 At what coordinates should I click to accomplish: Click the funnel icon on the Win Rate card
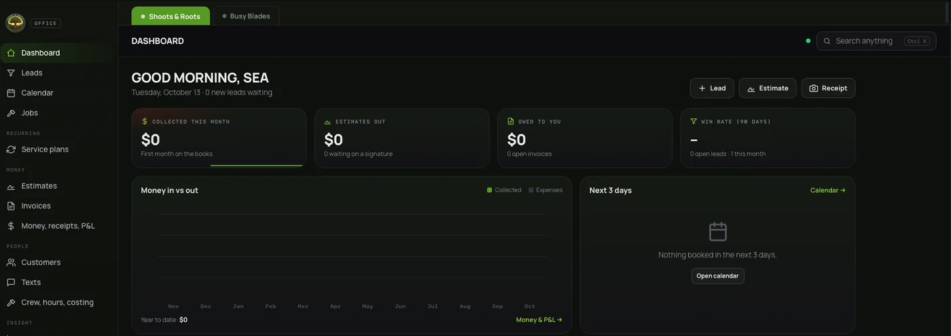[x=694, y=122]
